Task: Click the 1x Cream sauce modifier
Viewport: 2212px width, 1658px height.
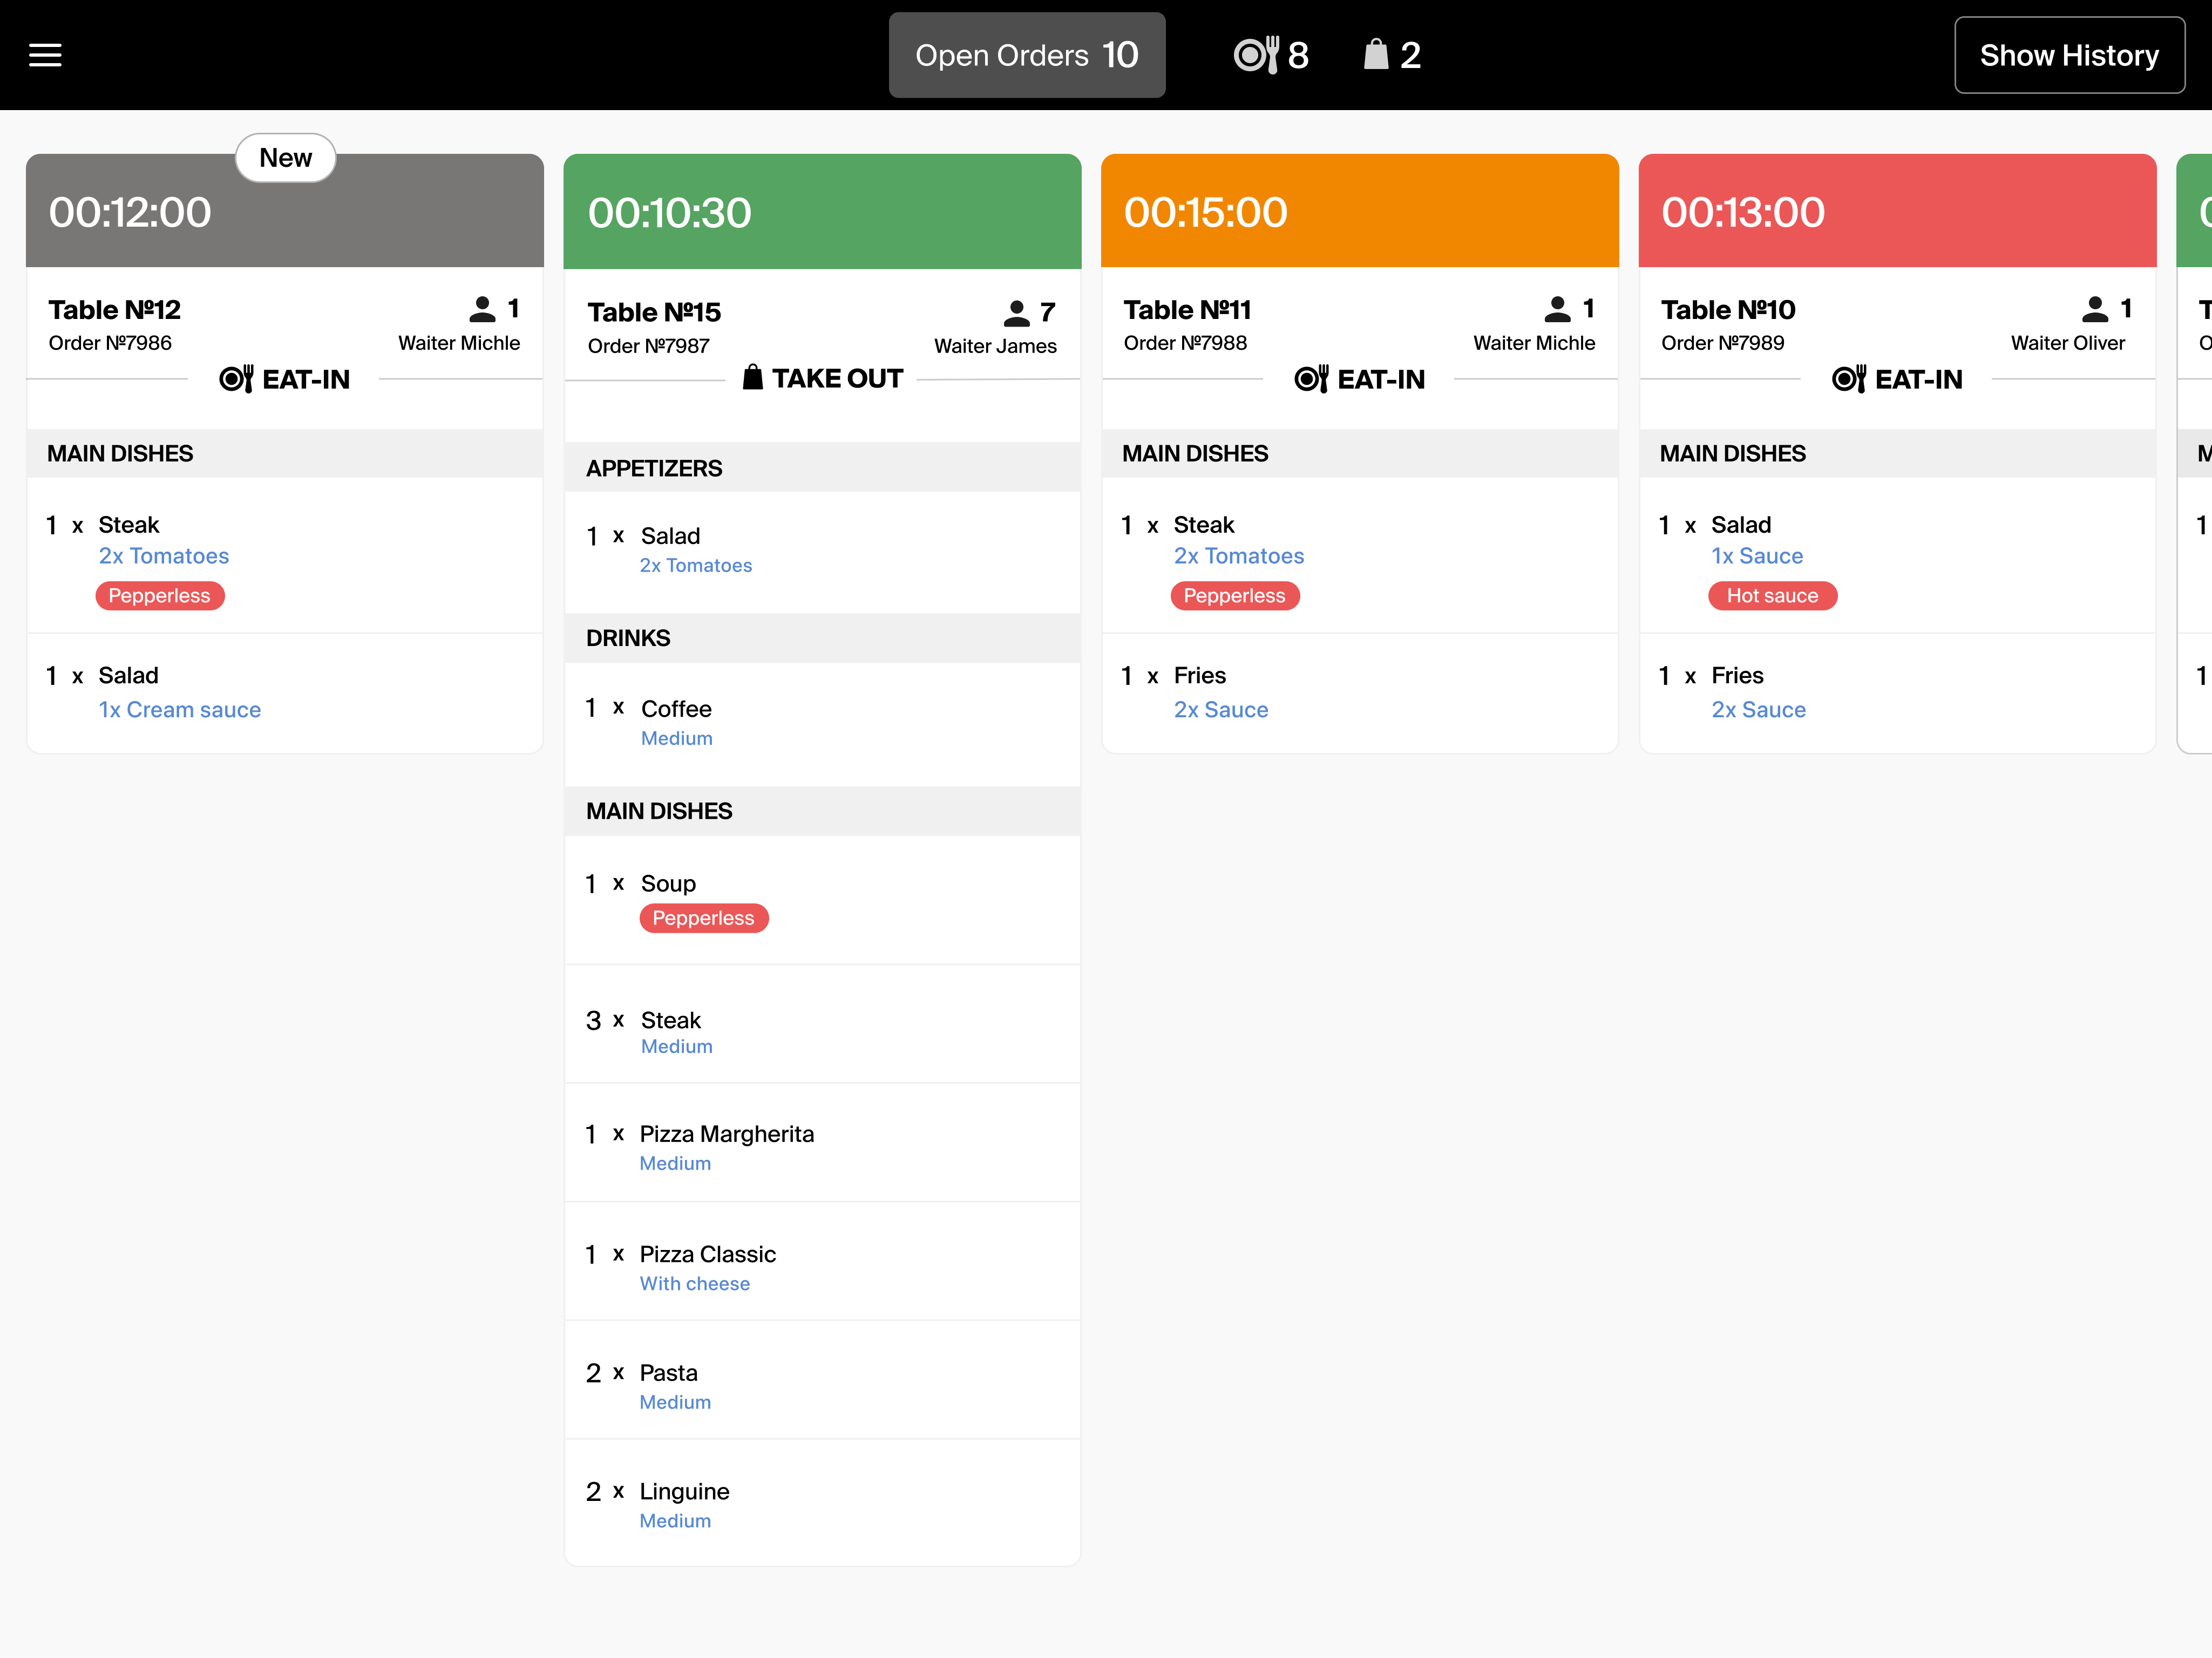Action: (x=180, y=710)
